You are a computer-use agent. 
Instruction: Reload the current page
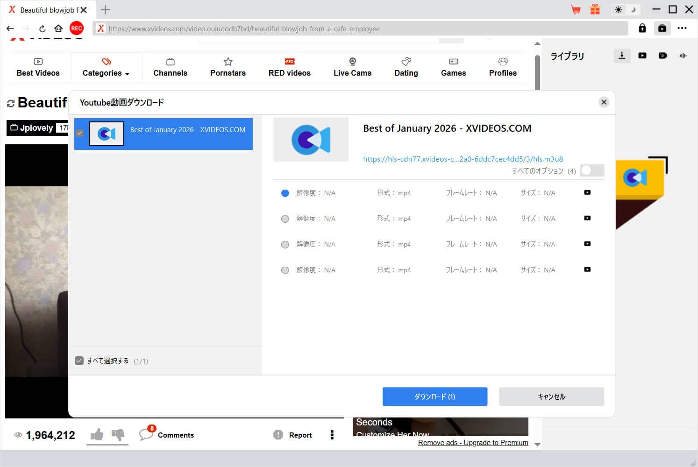coord(42,28)
